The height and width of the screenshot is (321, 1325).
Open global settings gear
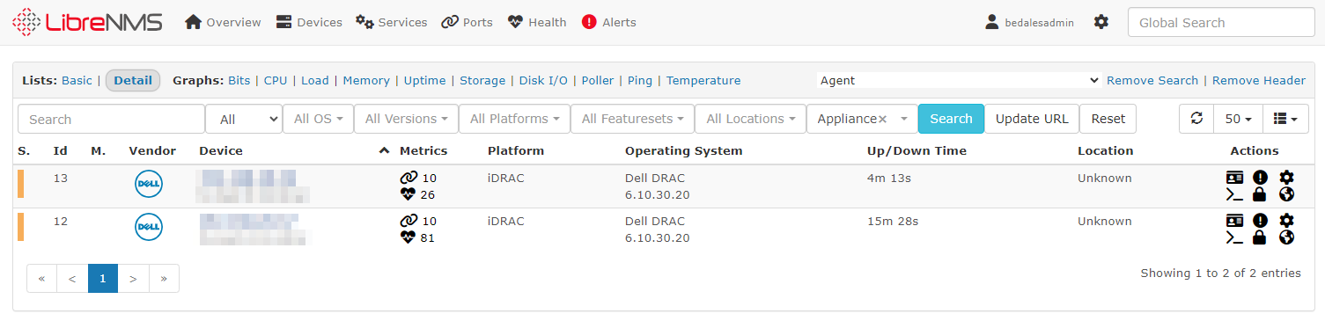point(1101,22)
